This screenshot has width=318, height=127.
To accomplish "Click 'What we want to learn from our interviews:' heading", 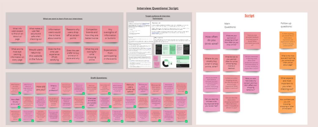I will (63, 19).
